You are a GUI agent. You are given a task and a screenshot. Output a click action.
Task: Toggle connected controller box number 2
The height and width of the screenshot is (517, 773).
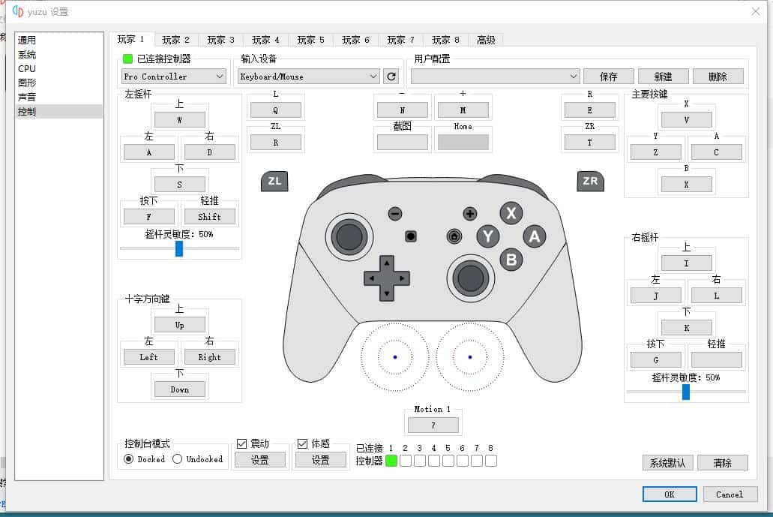(x=405, y=461)
